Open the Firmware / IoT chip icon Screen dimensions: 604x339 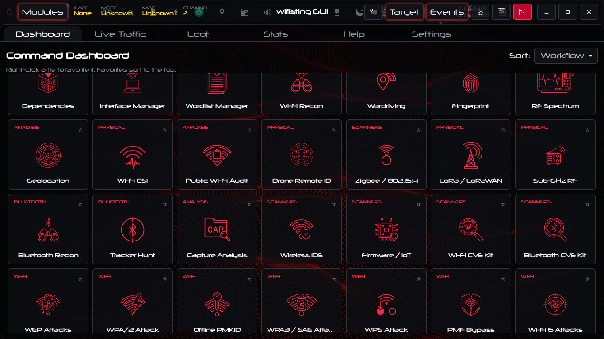click(x=386, y=230)
